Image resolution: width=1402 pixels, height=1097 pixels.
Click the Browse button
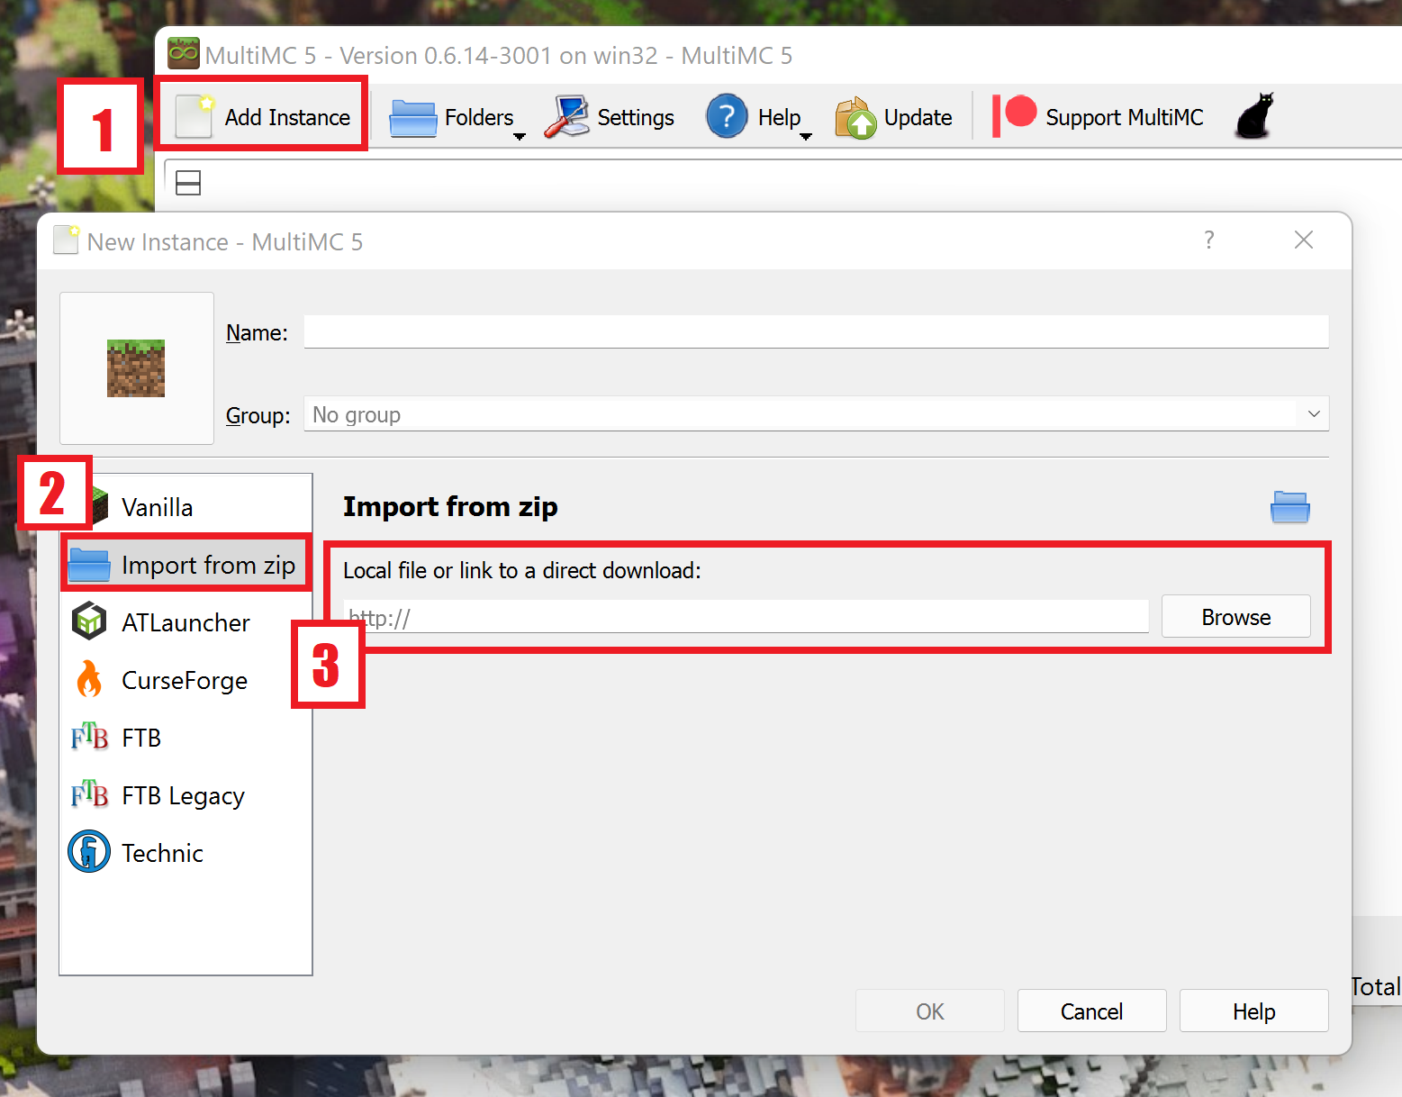(1235, 616)
